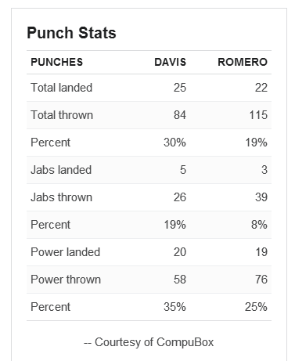Click the Punch Stats heading
Screen dimensions: 295x361
71,33
